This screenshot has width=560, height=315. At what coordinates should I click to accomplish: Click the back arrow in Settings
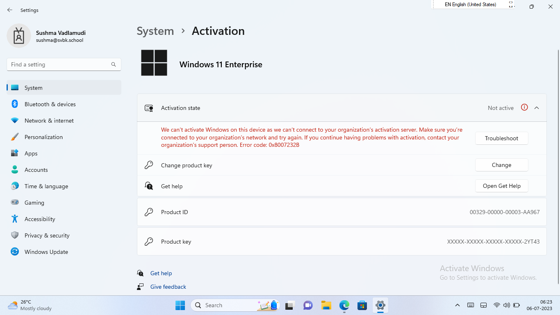click(x=10, y=10)
